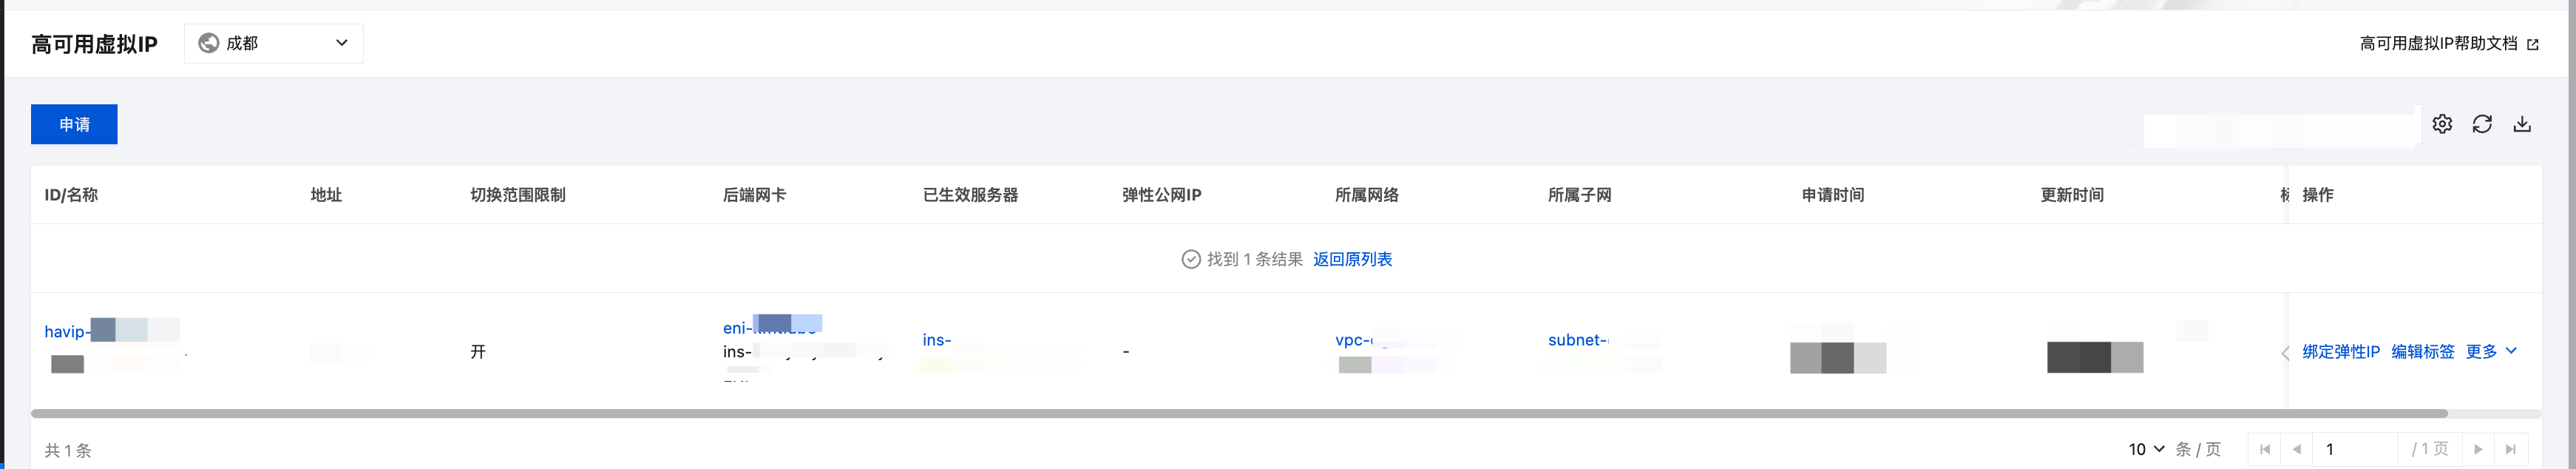Click 绑定弹性IP action
The width and height of the screenshot is (2576, 469).
(x=2341, y=352)
